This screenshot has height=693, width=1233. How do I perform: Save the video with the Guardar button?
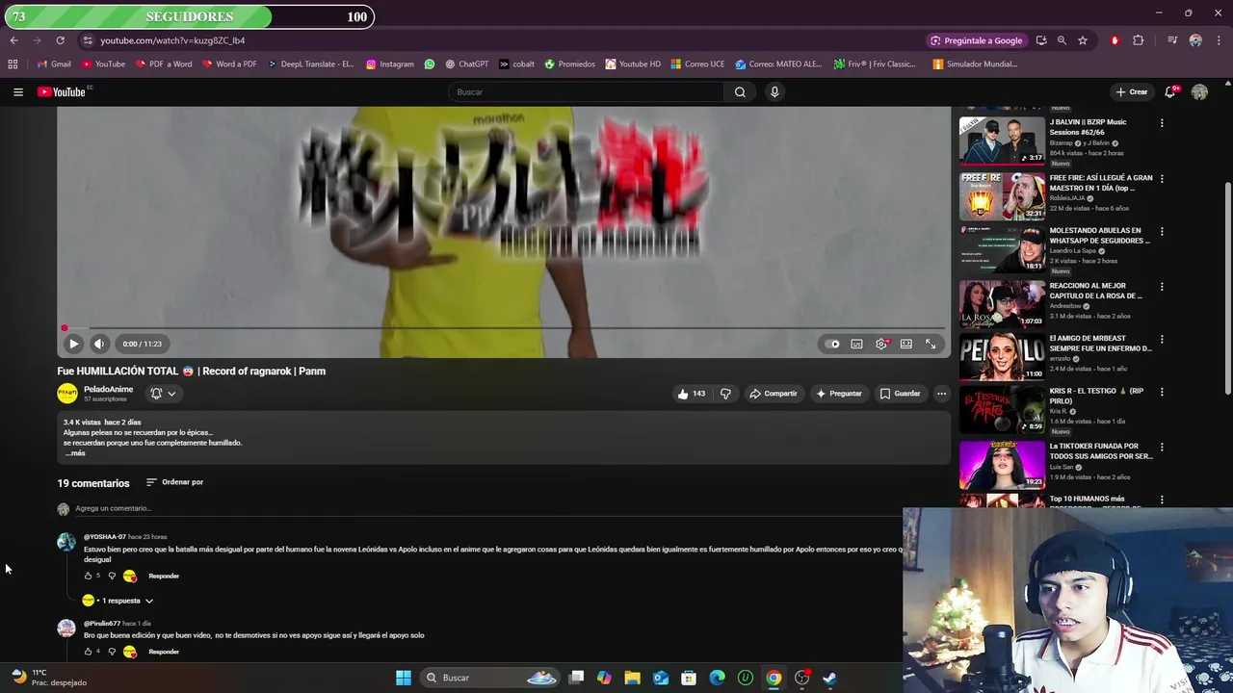coord(901,393)
